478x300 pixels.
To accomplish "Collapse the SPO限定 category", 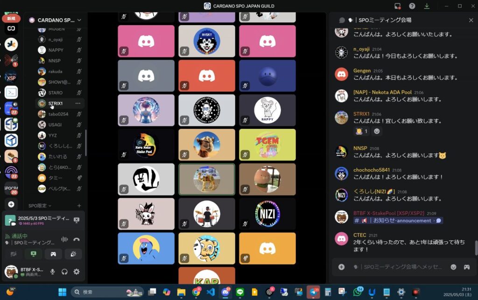I will point(40,206).
